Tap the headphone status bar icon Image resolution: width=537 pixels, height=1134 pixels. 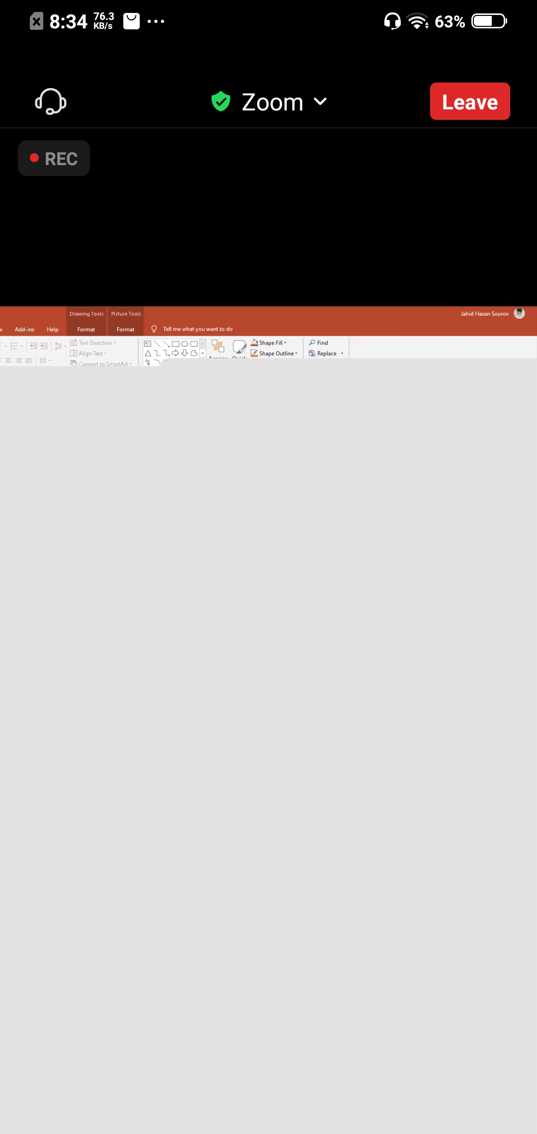tap(392, 21)
